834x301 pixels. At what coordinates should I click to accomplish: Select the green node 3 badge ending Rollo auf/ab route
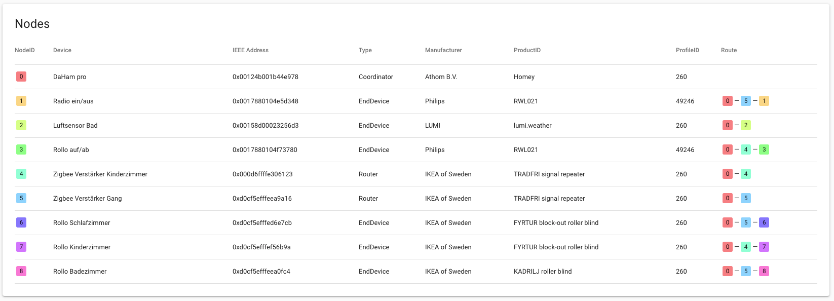click(x=764, y=149)
